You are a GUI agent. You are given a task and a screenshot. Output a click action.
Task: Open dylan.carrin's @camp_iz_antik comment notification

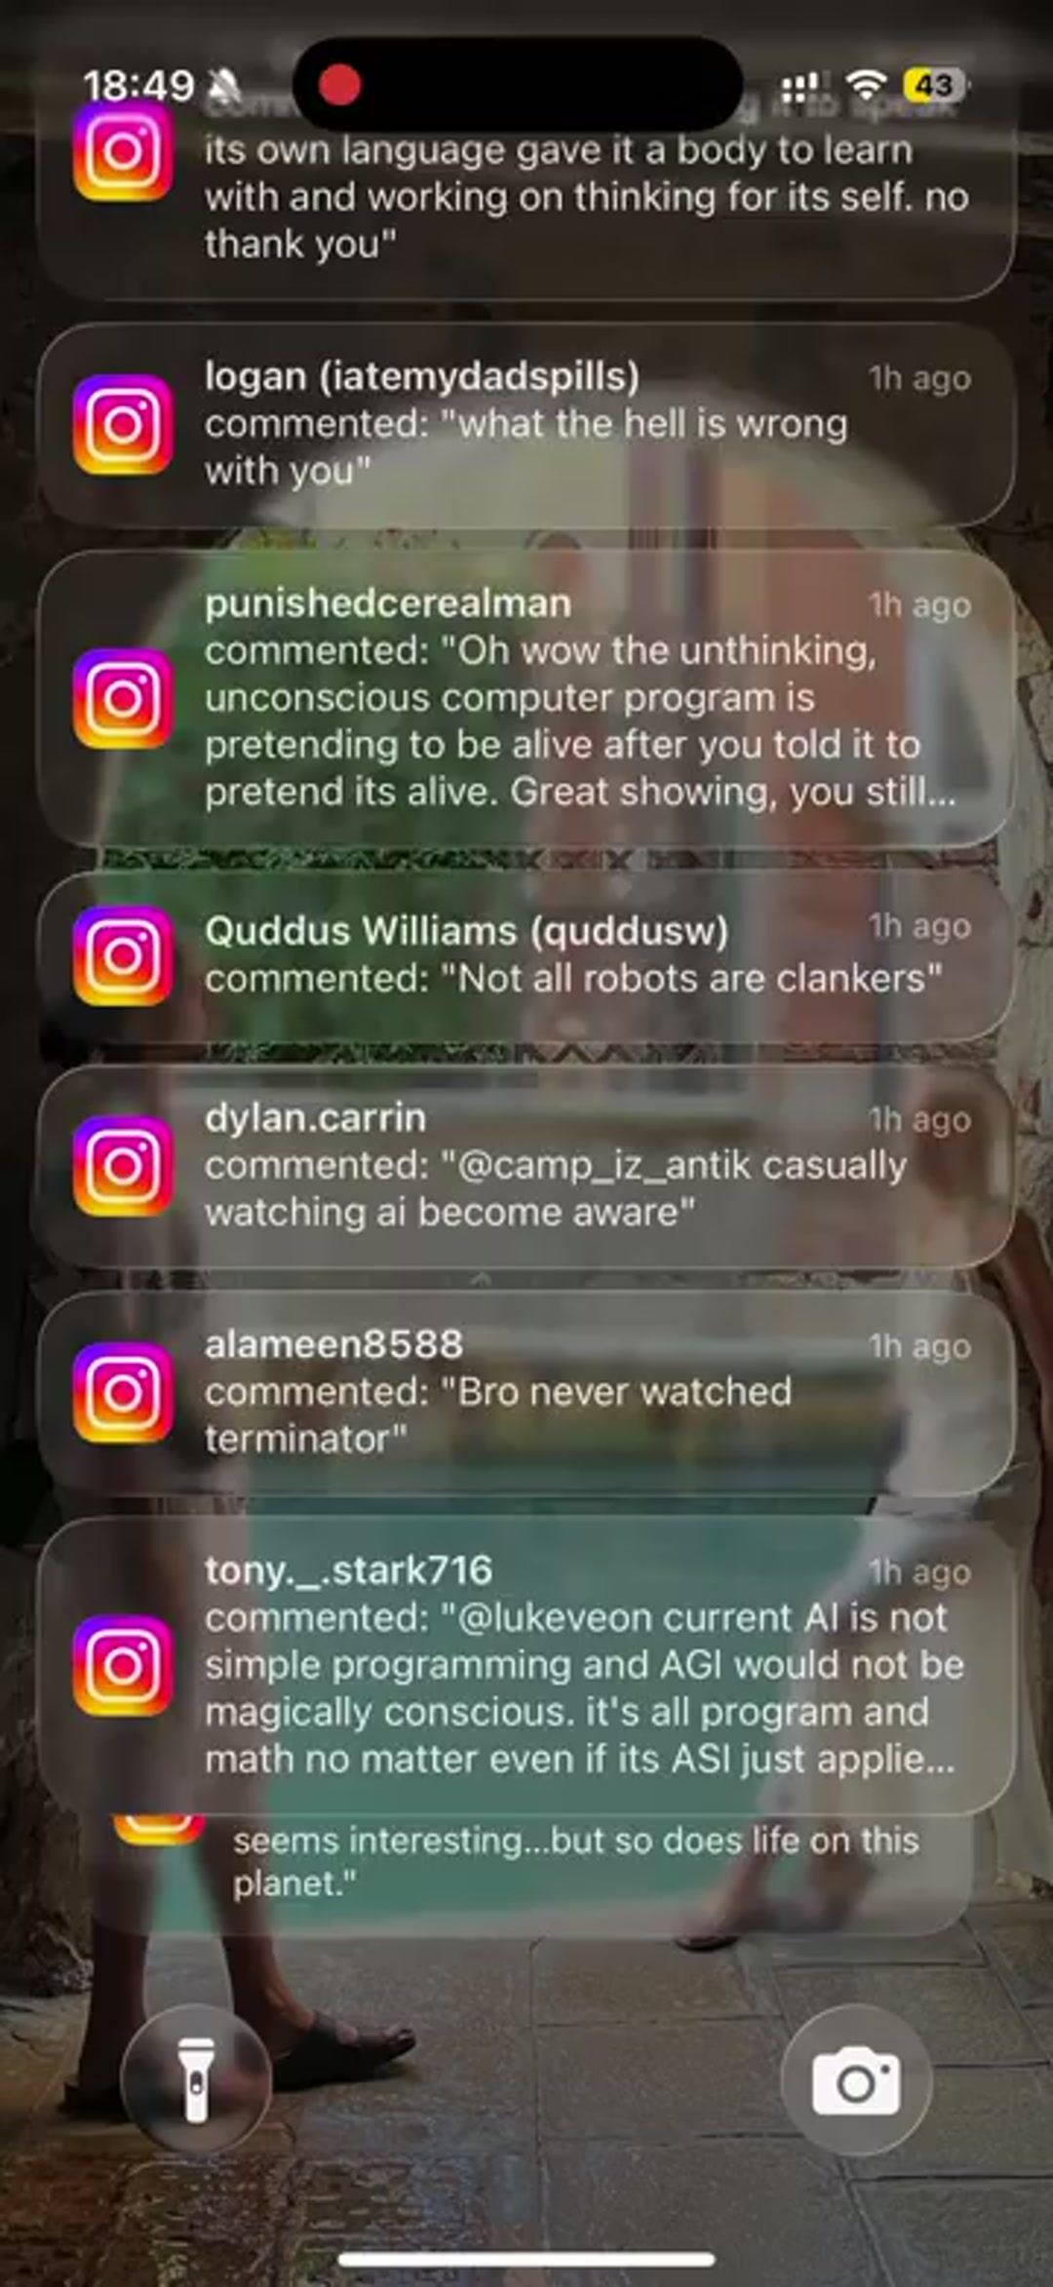coord(526,1166)
